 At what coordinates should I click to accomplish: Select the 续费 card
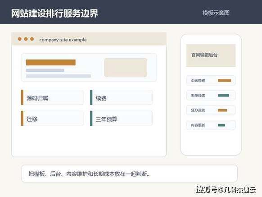pos(121,97)
